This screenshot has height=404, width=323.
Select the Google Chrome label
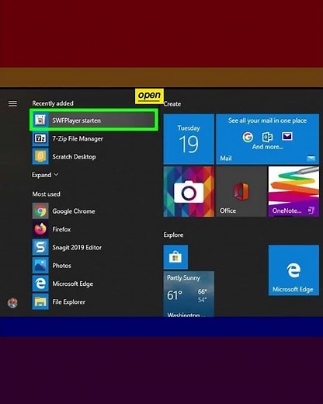[x=74, y=211]
